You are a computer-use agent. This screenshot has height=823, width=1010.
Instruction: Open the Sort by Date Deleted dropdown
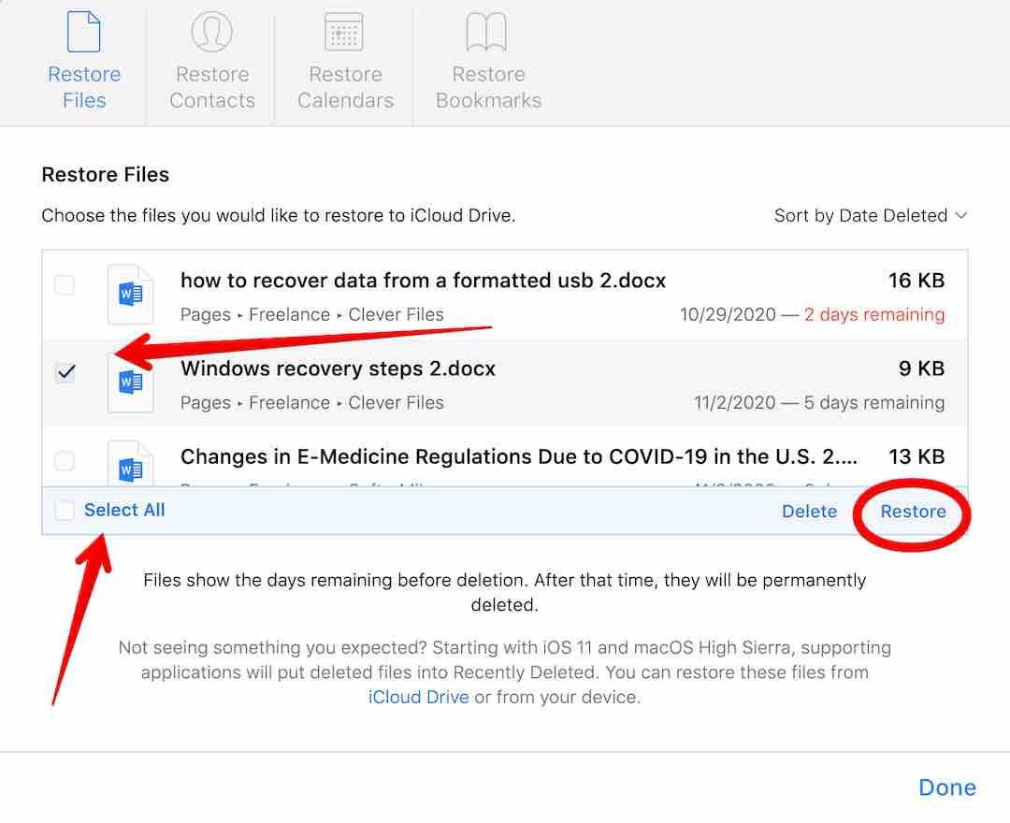pos(871,215)
